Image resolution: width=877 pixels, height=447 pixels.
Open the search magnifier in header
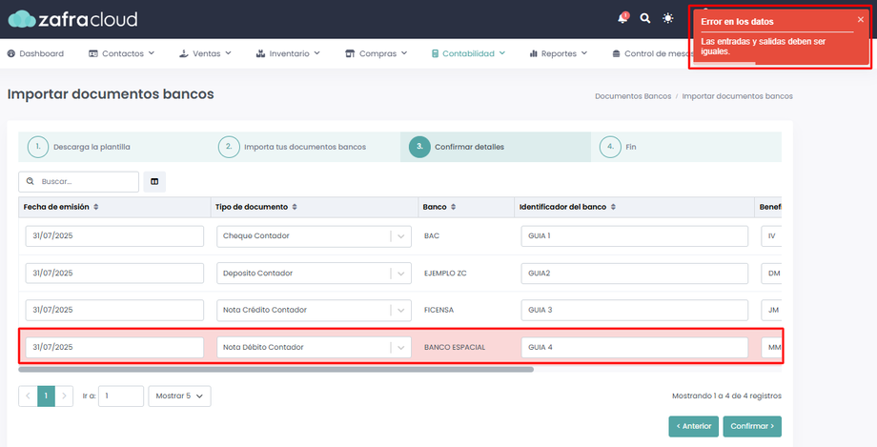coord(645,19)
